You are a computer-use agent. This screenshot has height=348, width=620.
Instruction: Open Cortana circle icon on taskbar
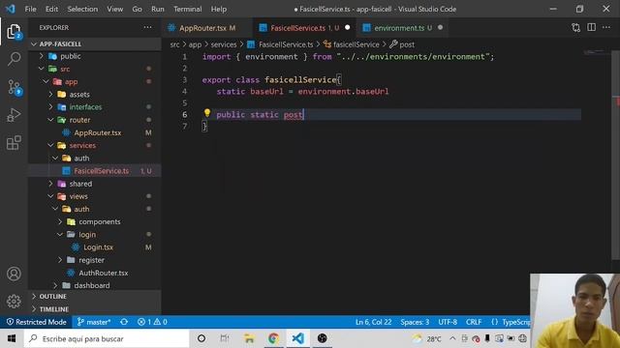coord(201,338)
